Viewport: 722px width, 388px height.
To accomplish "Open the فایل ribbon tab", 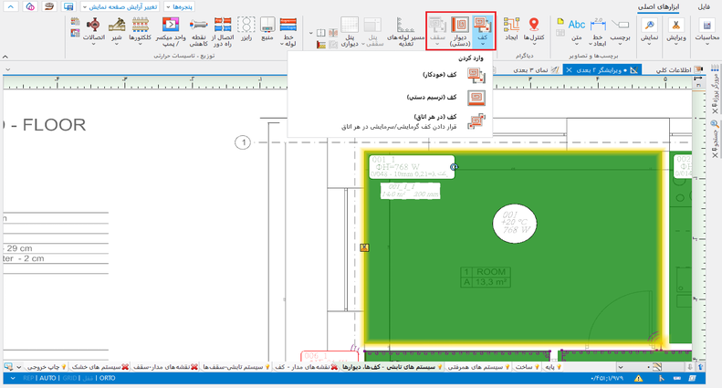I will tap(704, 6).
